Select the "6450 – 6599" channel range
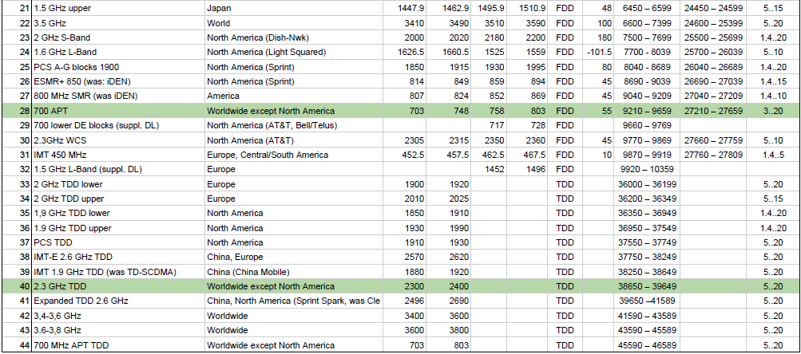 click(x=647, y=9)
